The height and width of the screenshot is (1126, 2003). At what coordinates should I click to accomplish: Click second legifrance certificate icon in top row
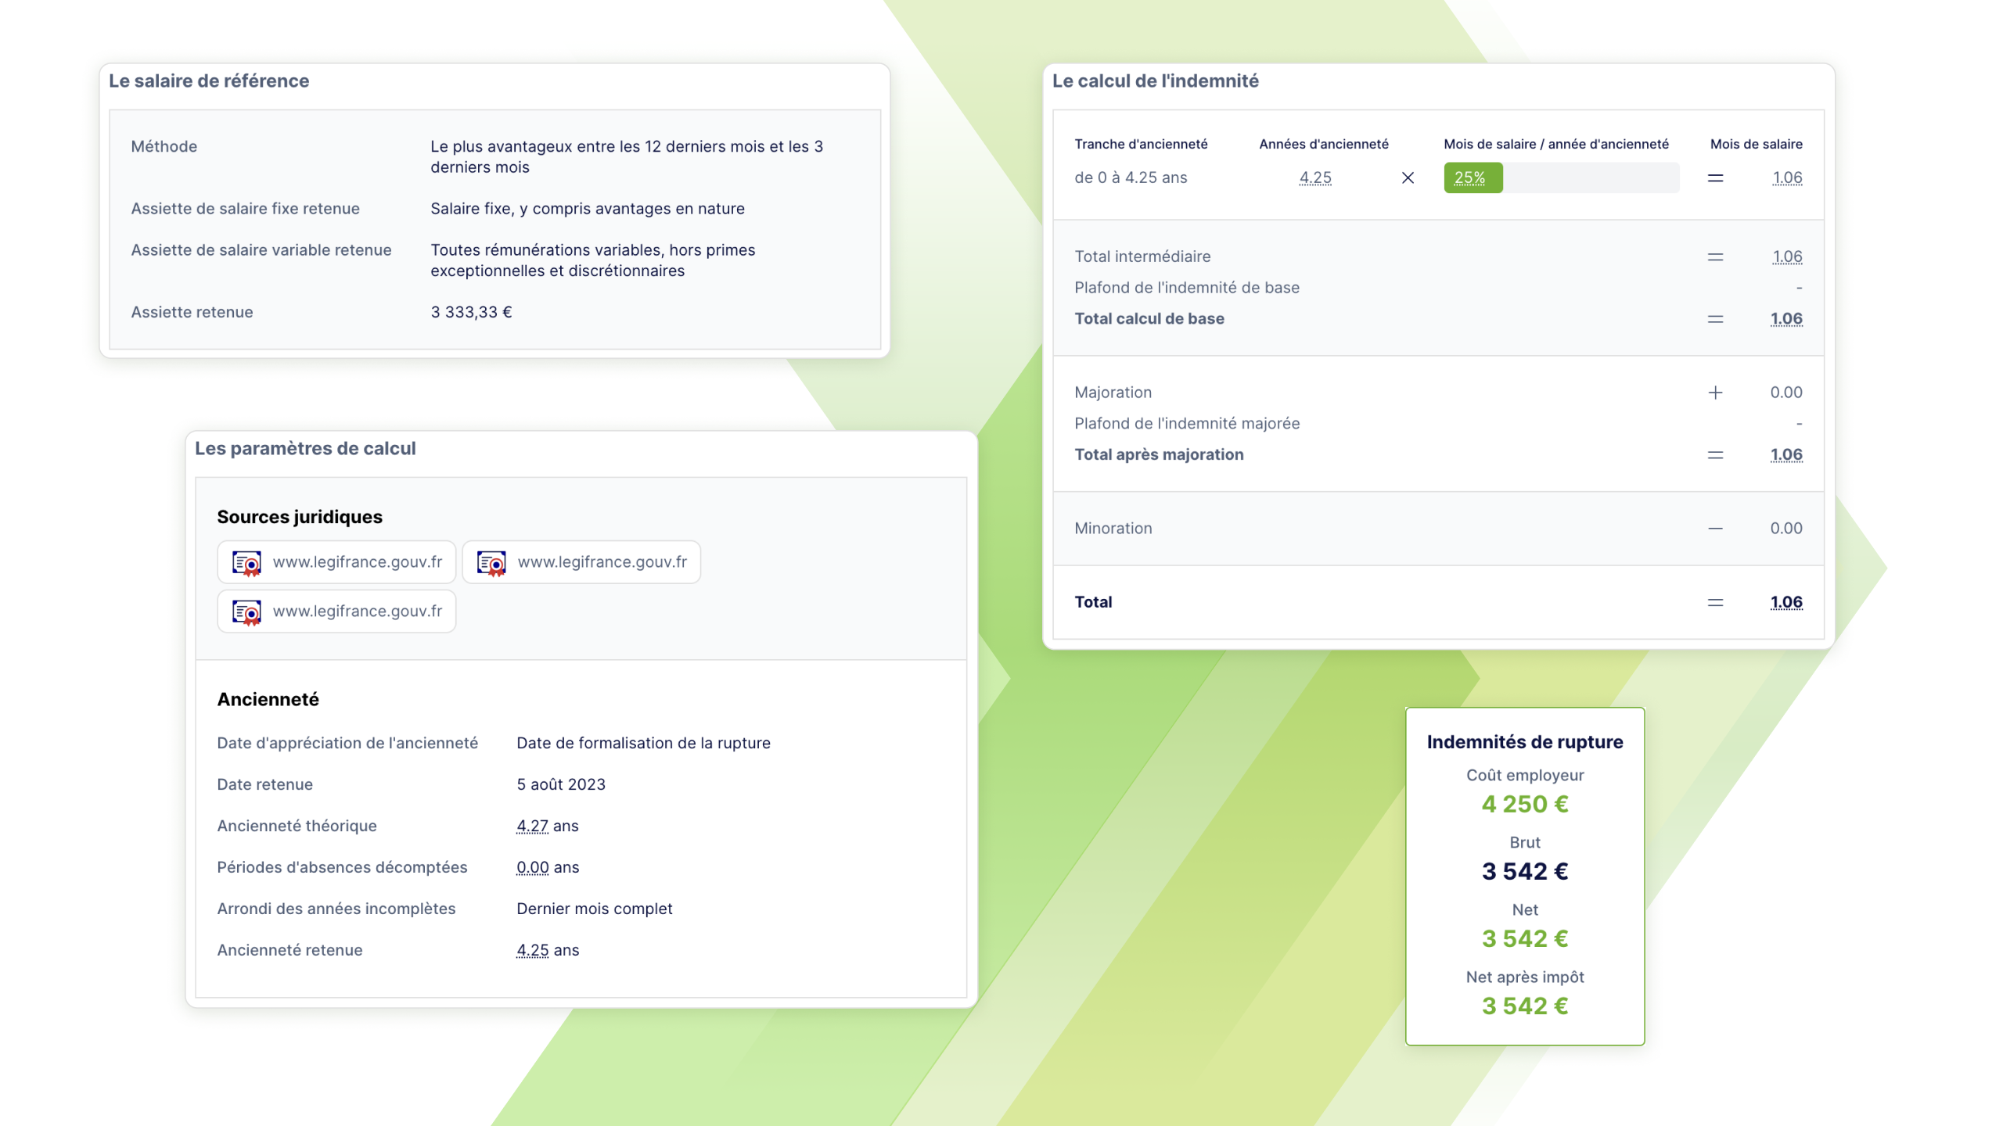[x=491, y=562]
